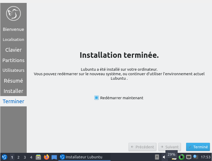Select the Localisation step in sidebar
The width and height of the screenshot is (212, 161).
point(13,40)
